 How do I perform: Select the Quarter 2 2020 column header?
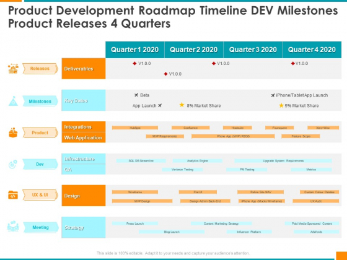(x=193, y=50)
